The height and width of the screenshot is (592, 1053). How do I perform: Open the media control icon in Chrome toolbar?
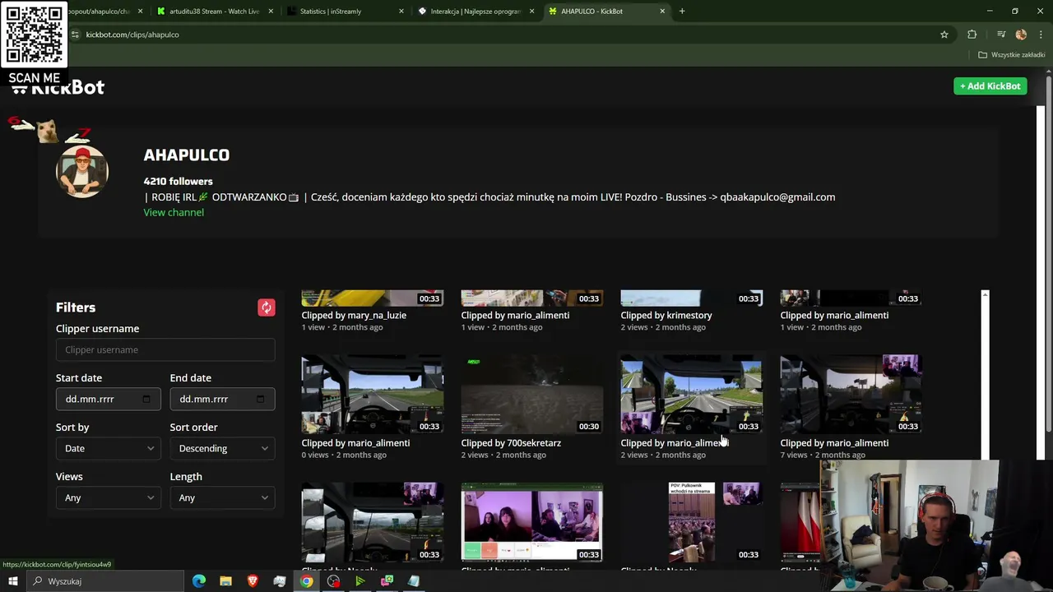(1000, 35)
